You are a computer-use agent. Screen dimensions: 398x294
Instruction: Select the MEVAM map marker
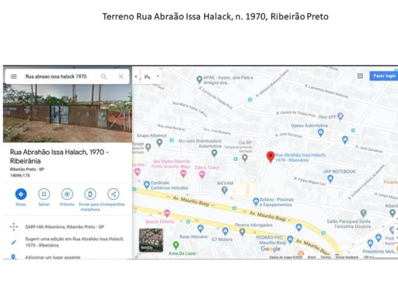(225, 190)
